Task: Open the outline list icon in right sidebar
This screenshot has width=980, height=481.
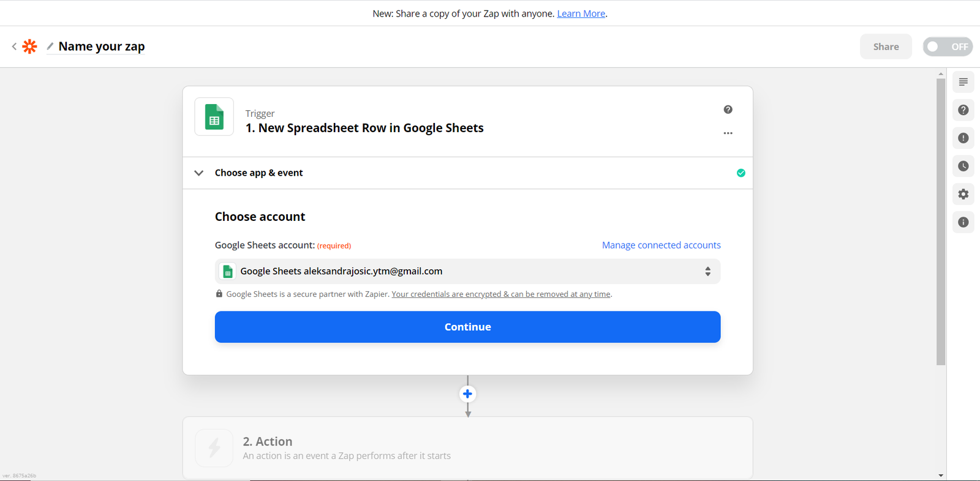Action: coord(963,82)
